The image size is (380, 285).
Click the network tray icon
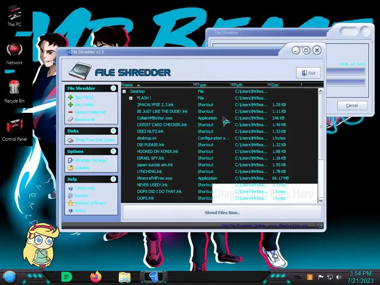tap(330, 277)
